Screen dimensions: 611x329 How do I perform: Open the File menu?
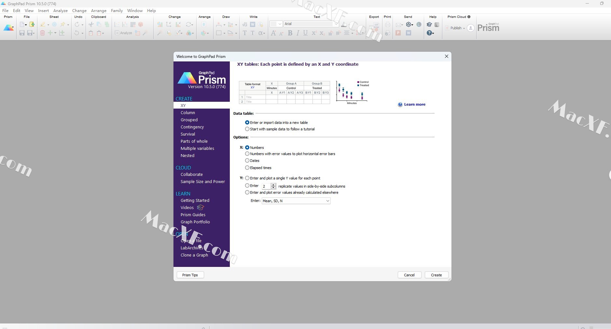pyautogui.click(x=6, y=10)
